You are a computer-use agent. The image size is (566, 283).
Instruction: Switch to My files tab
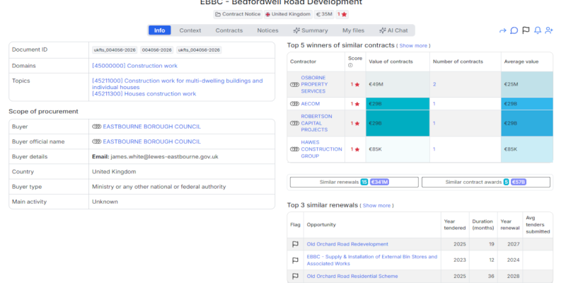[x=353, y=30]
